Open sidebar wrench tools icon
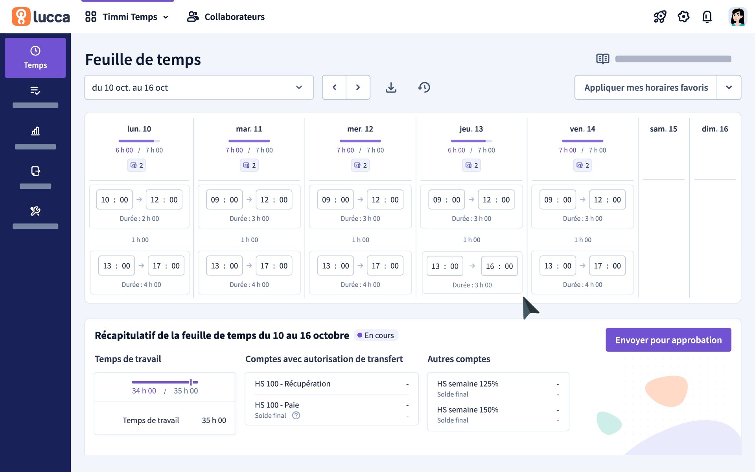This screenshot has height=472, width=755. pyautogui.click(x=35, y=211)
